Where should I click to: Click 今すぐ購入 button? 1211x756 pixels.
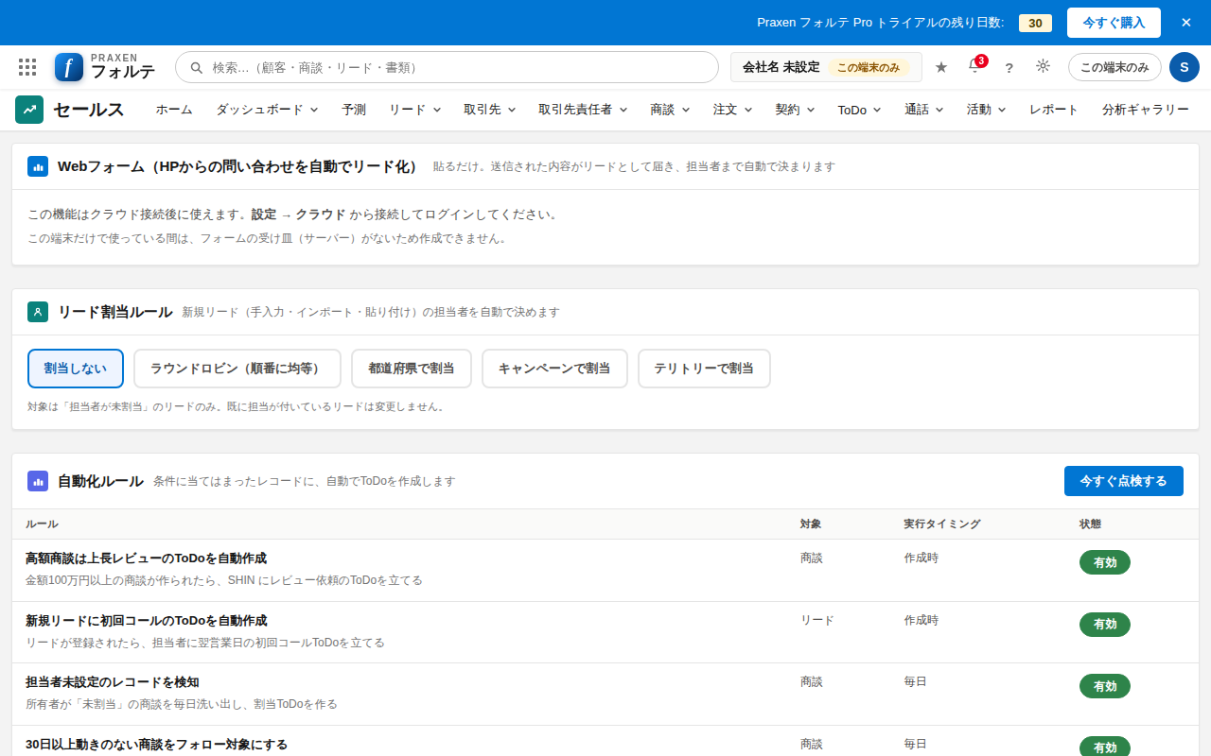tap(1114, 23)
